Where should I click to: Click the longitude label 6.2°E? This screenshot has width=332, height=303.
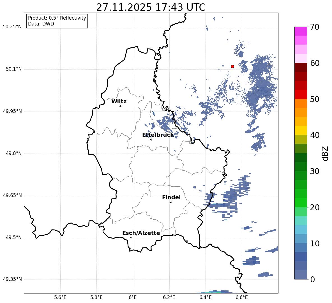point(169,298)
